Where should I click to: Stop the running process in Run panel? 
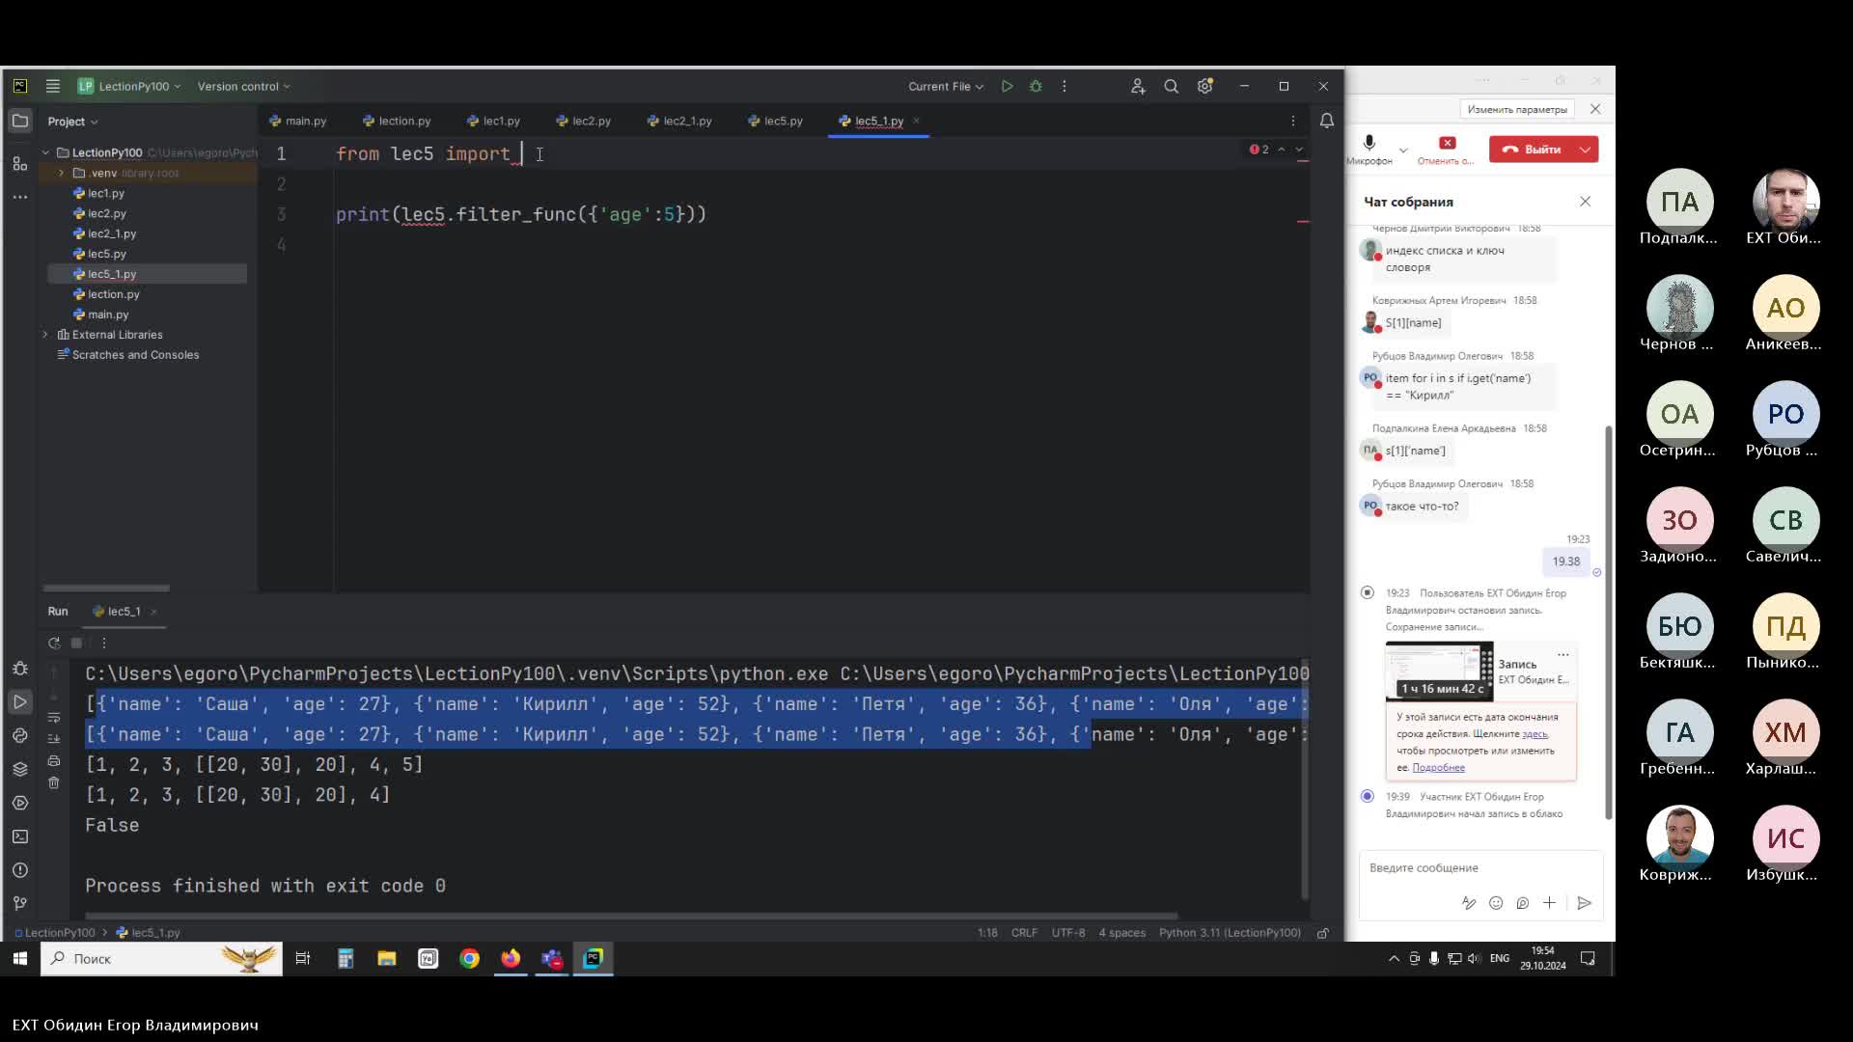(x=76, y=643)
